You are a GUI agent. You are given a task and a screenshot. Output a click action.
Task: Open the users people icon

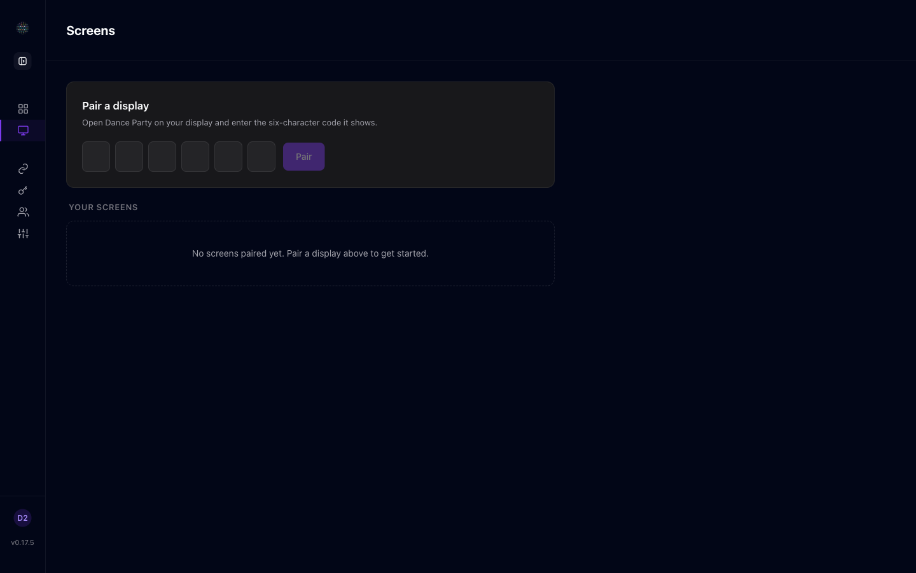(x=23, y=212)
